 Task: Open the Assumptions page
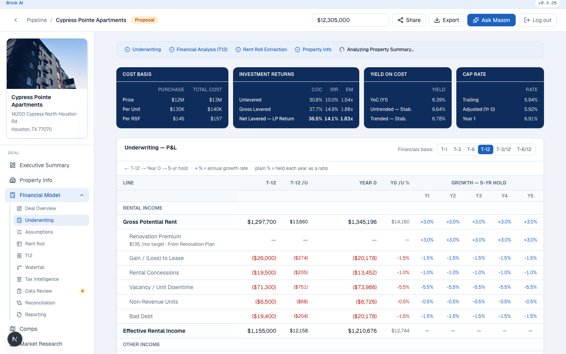pyautogui.click(x=51, y=232)
